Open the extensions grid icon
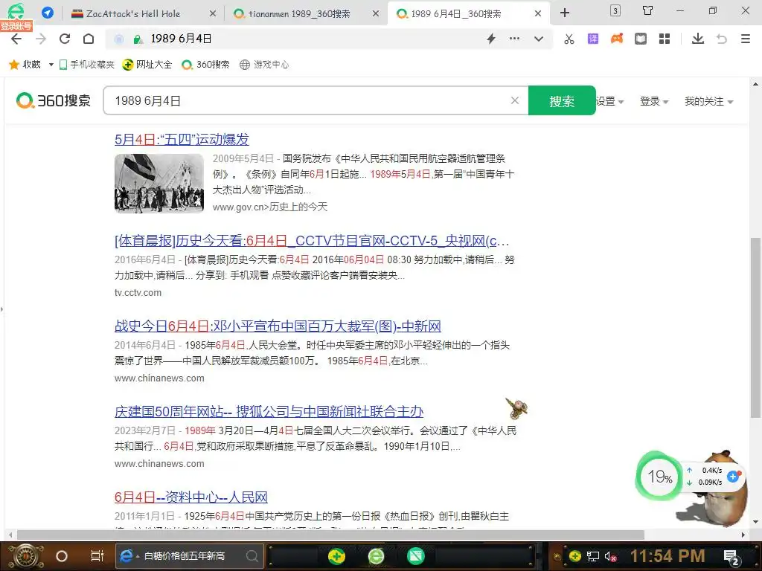This screenshot has height=571, width=762. [x=665, y=39]
